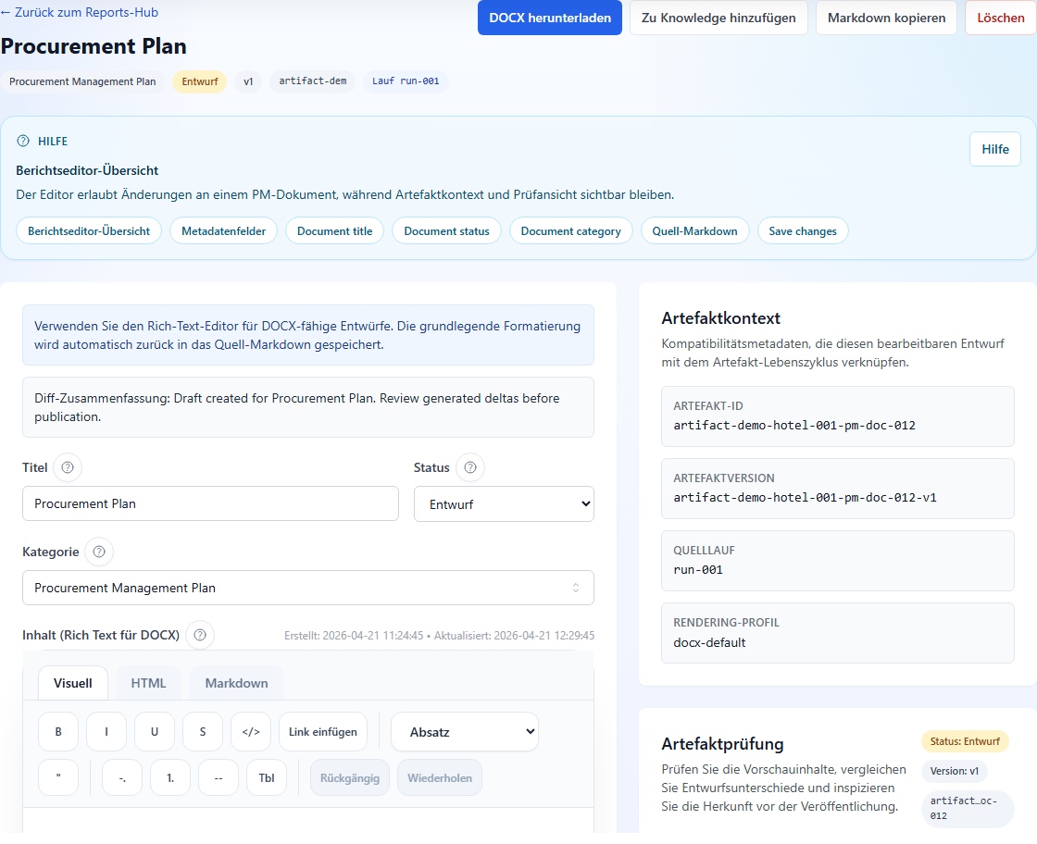Image resolution: width=1037 pixels, height=844 pixels.
Task: Insert a bulleted list
Action: tap(121, 777)
